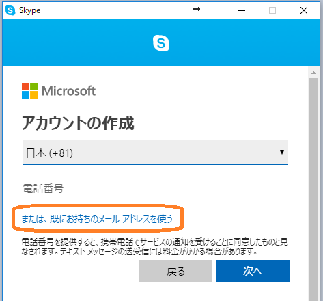Minimize the Skype window
323x301 pixels.
point(242,10)
